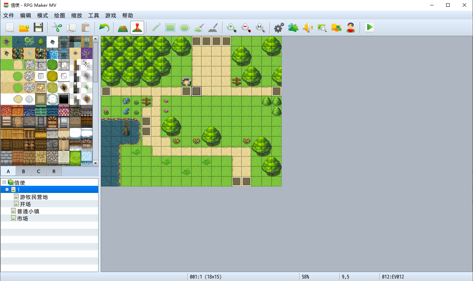This screenshot has width=473, height=281.
Task: Click the Copy icon in toolbar
Action: [x=71, y=28]
